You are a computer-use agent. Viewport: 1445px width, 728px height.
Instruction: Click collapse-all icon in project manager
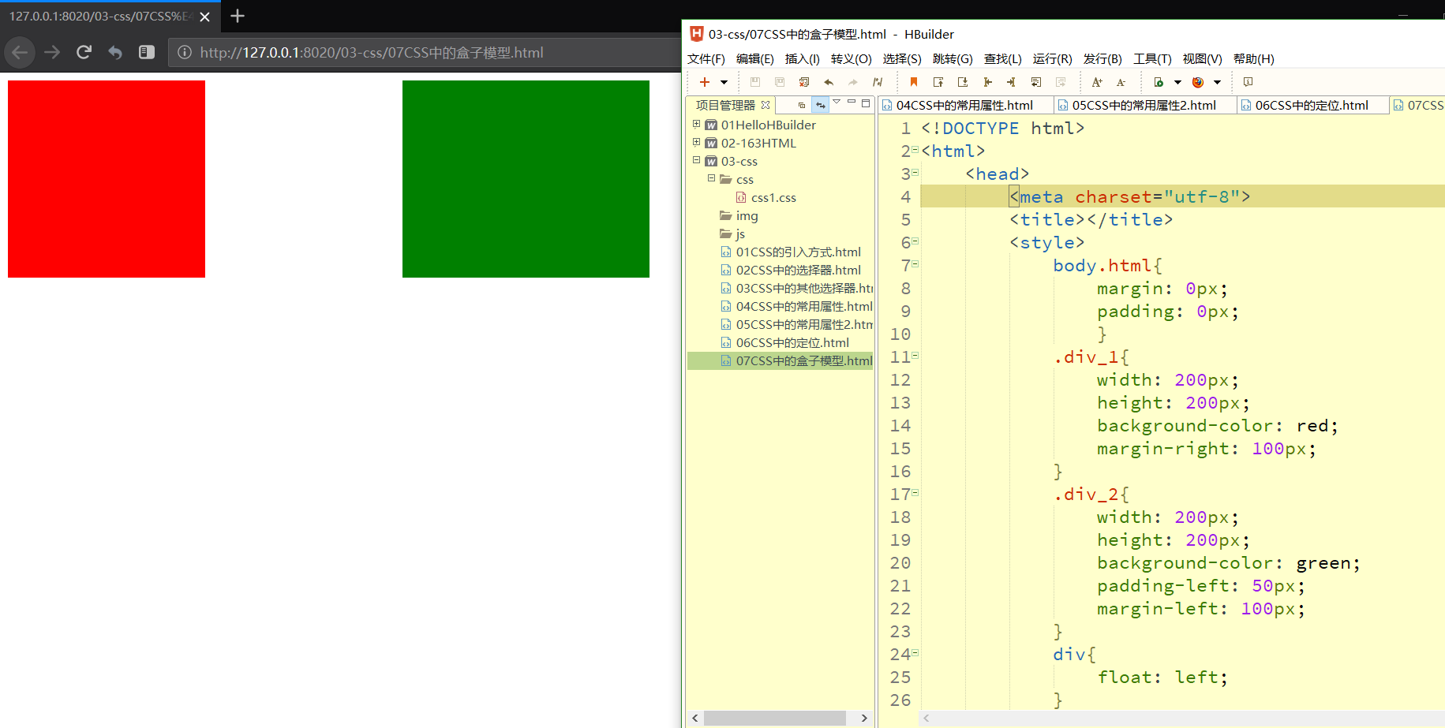pyautogui.click(x=802, y=105)
